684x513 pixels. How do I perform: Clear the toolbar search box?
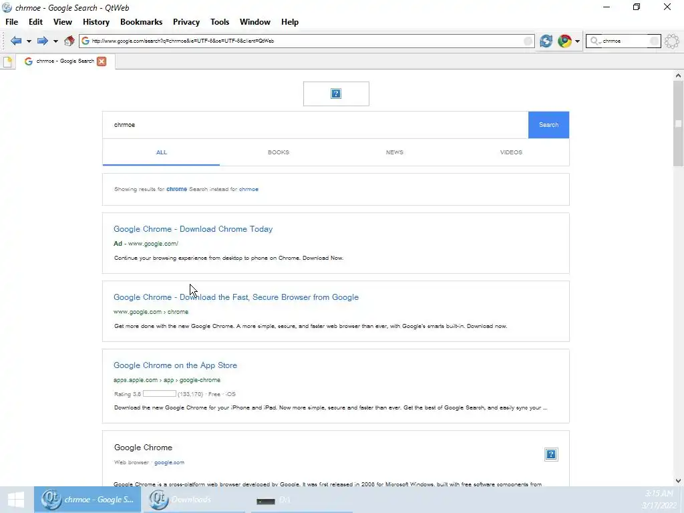pyautogui.click(x=654, y=41)
